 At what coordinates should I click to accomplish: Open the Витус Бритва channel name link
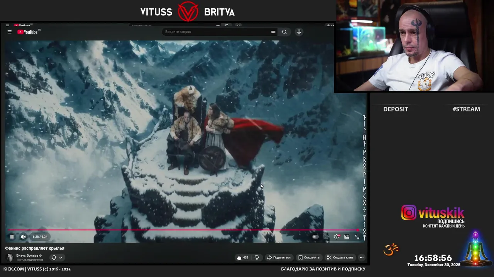(27, 255)
